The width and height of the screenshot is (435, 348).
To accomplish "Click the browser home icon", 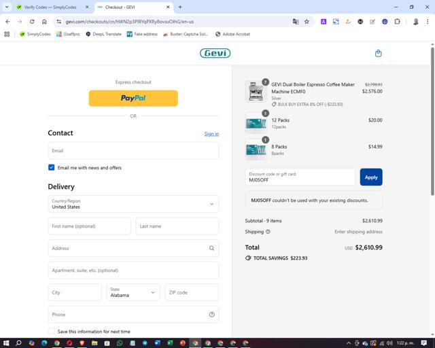I will click(x=44, y=22).
